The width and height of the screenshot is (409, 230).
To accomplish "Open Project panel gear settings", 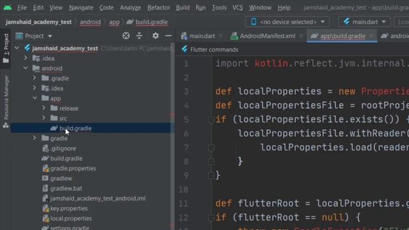I will point(155,36).
